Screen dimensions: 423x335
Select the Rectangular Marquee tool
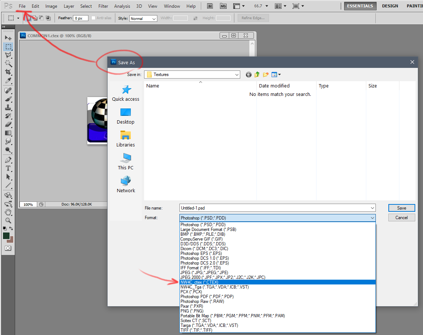tap(8, 47)
